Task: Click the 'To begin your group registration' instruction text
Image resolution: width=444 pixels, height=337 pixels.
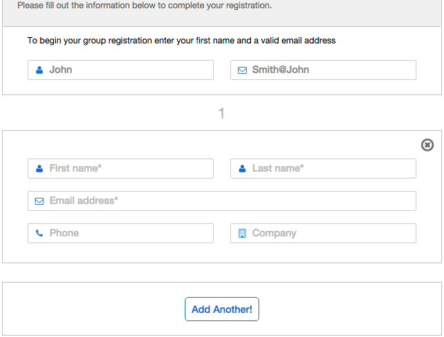Action: [181, 41]
